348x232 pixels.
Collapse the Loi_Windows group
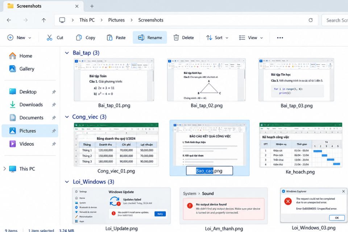point(67,182)
